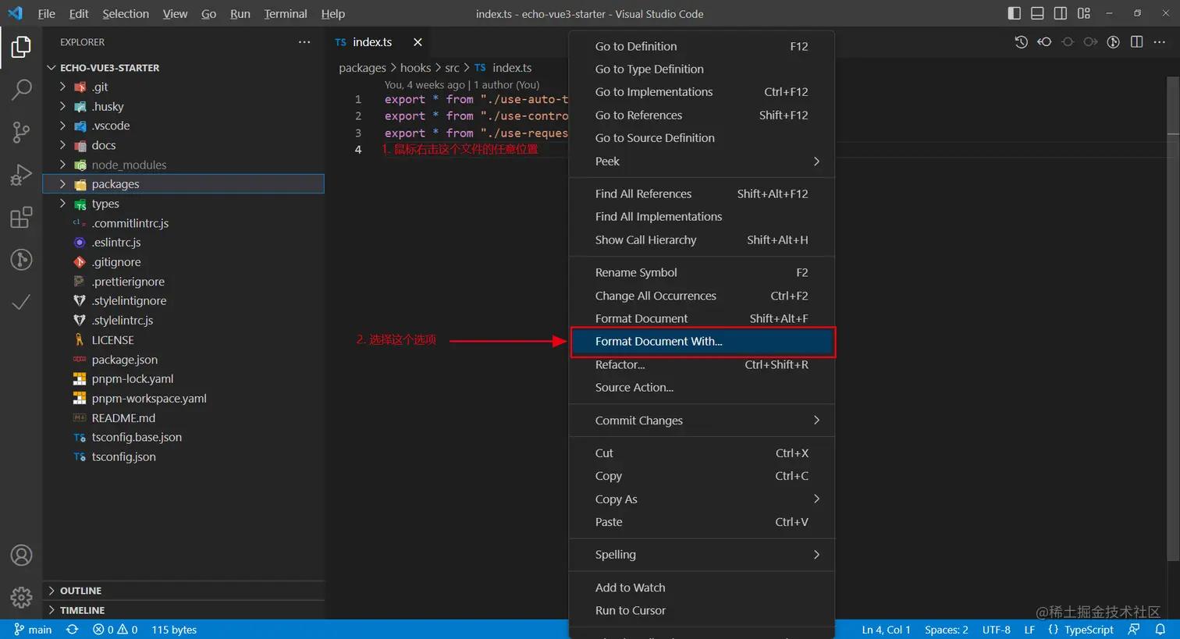Open notifications bell in status bar
1180x639 pixels.
coord(1160,630)
